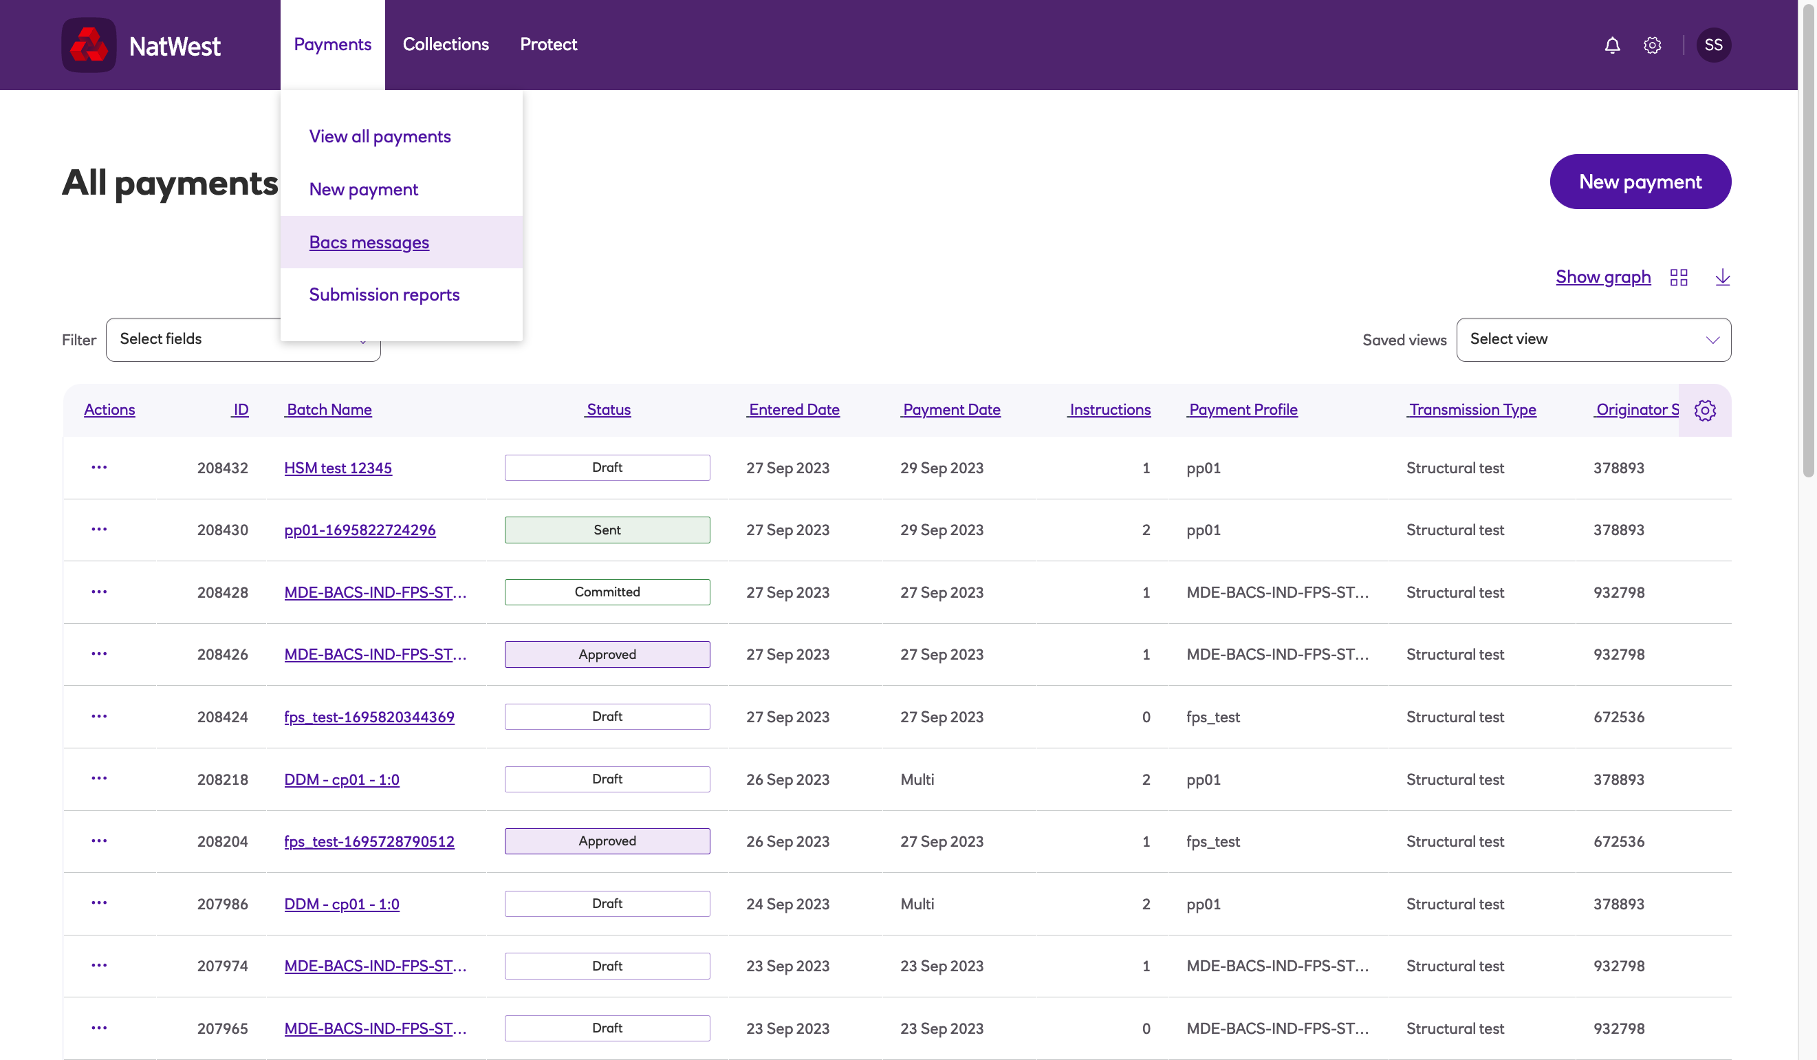Open actions menu for payment 208218
This screenshot has height=1060, width=1817.
(100, 779)
